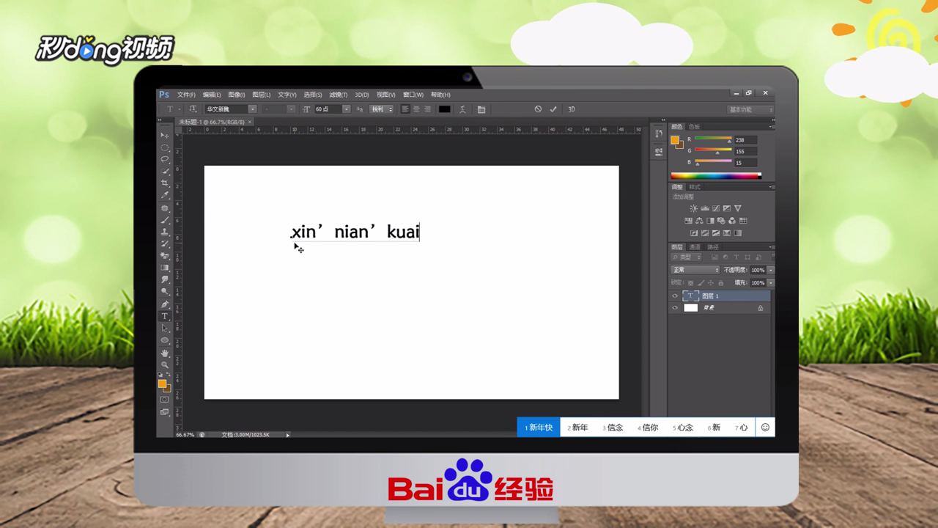The width and height of the screenshot is (938, 528).
Task: Open the 文件(F) menu
Action: coord(187,95)
